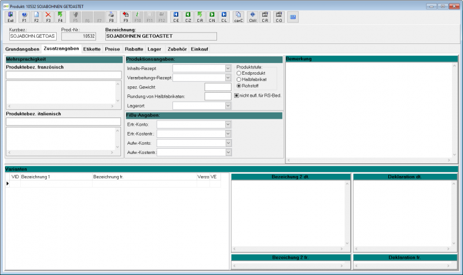Open the Inhalts-Rezept dropdown

227,68
